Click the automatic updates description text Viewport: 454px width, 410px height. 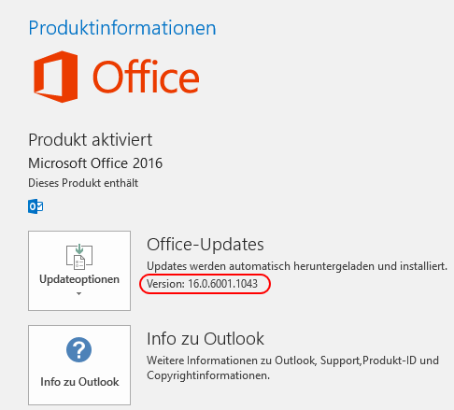(297, 266)
